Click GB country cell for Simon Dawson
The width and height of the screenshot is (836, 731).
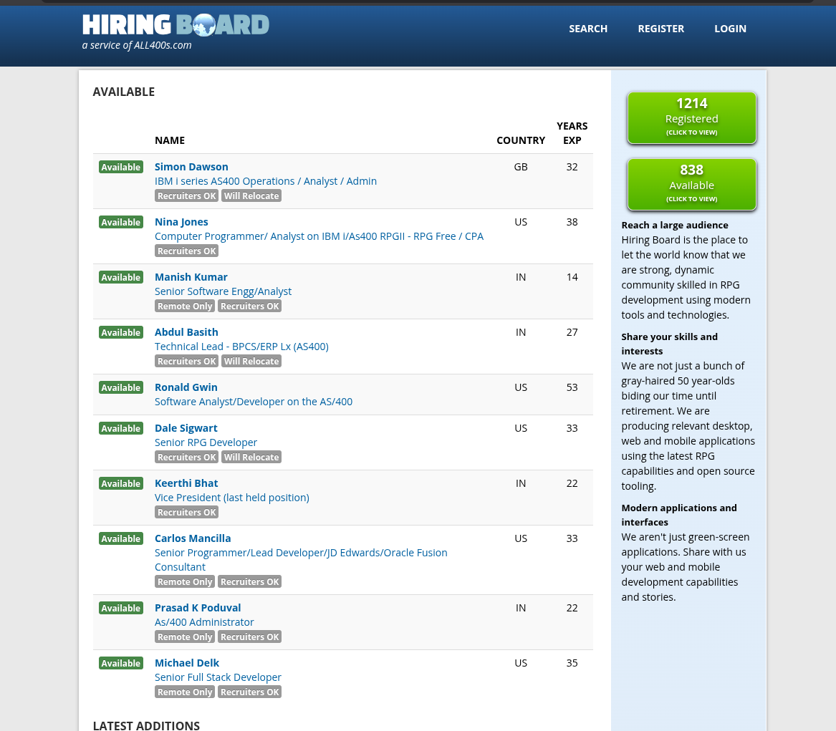click(520, 167)
